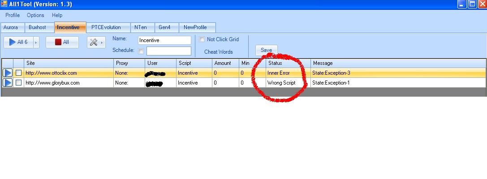Enable the Schedule checkbox
This screenshot has height=179, width=487.
point(141,51)
